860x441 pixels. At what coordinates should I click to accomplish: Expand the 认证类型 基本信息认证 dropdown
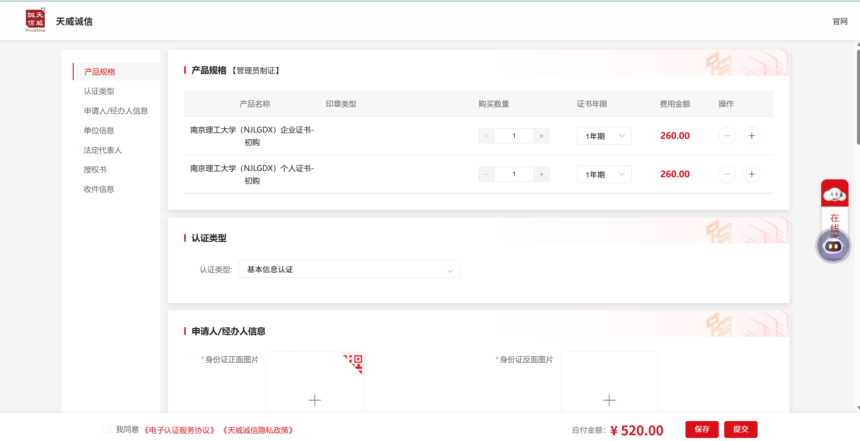point(349,269)
